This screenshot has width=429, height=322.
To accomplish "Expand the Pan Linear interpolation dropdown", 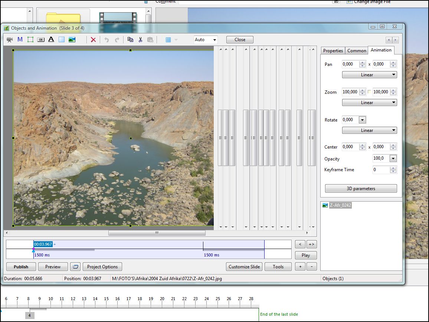I will pyautogui.click(x=369, y=75).
